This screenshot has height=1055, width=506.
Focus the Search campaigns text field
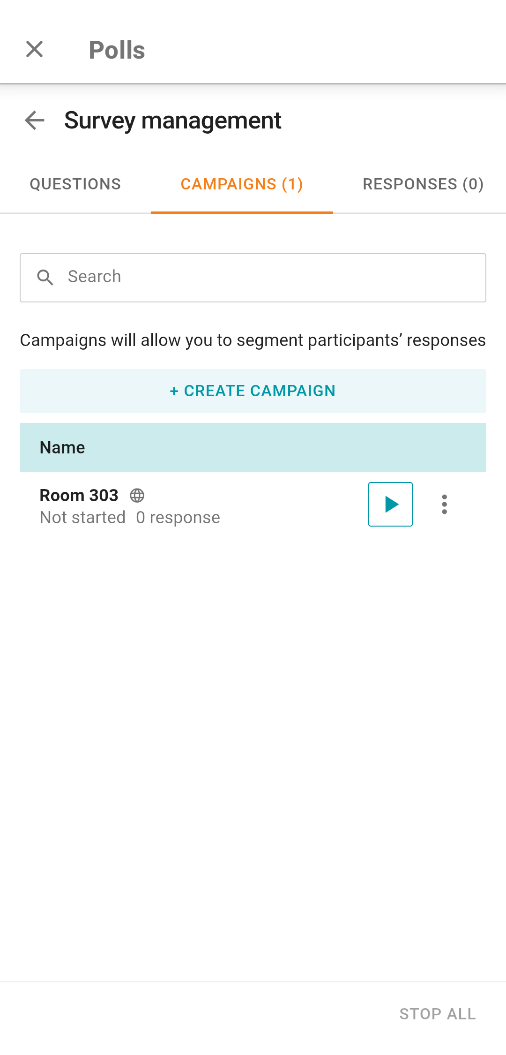[272, 278]
